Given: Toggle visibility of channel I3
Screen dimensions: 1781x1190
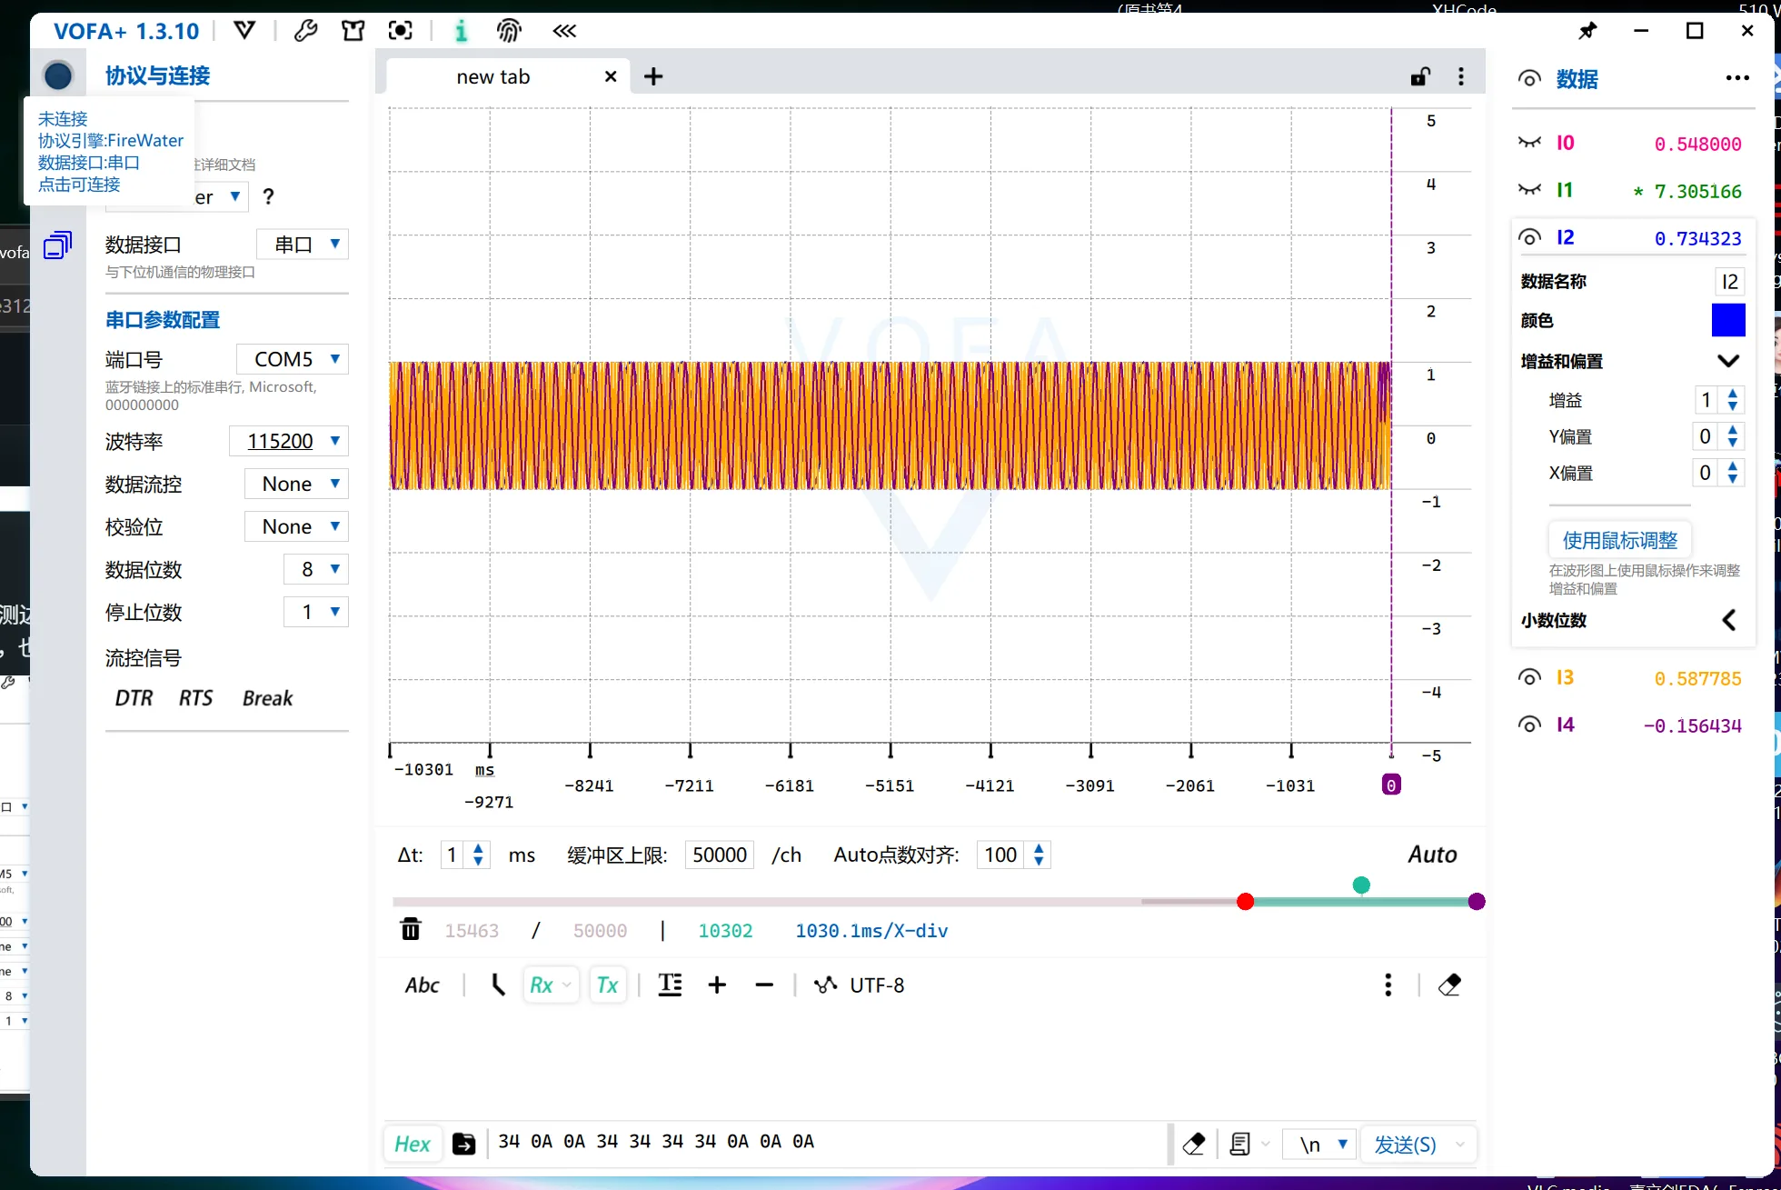Looking at the screenshot, I should [1529, 677].
